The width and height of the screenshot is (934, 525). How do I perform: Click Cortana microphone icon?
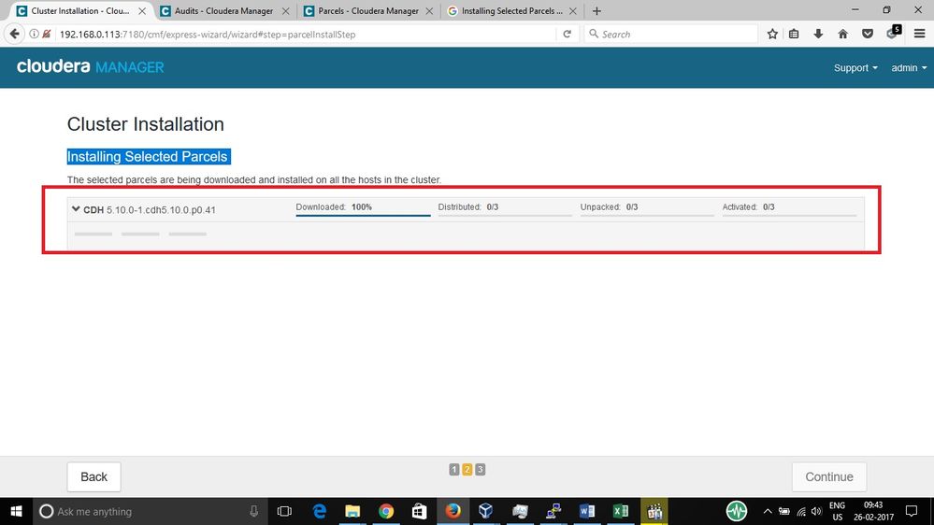pyautogui.click(x=253, y=511)
